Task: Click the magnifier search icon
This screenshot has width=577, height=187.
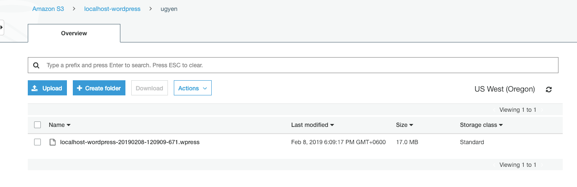Action: click(36, 66)
